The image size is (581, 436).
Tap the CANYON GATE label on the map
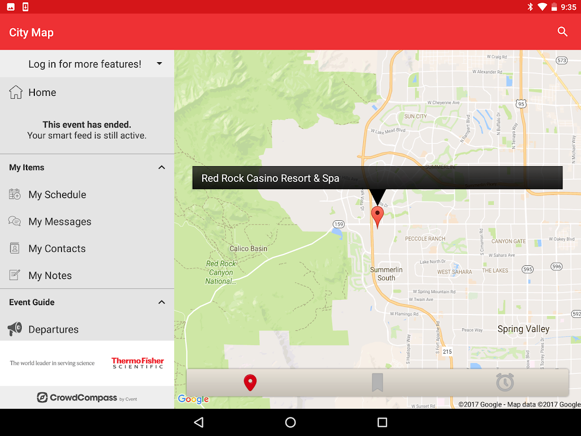click(x=509, y=241)
